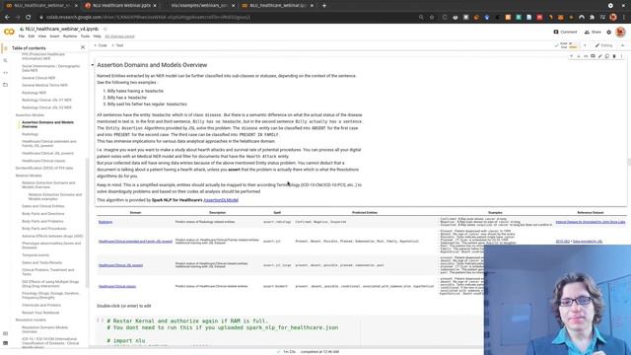Screen dimensions: 631x355
Task: Open the Code snippets sidebar icon
Action: 5,73
